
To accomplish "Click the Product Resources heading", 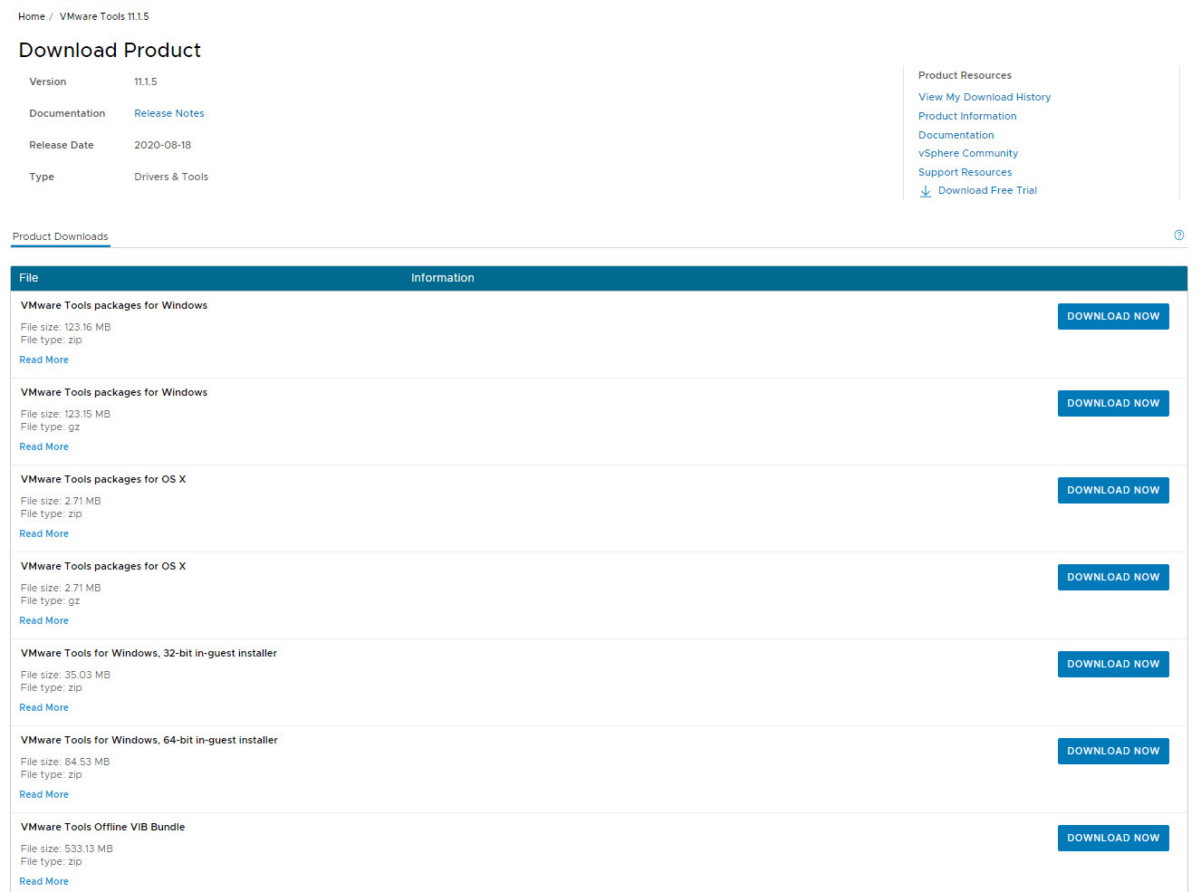I will click(x=965, y=75).
